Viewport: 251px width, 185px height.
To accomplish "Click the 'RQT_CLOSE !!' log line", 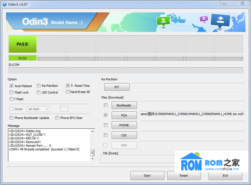I will [27, 135].
